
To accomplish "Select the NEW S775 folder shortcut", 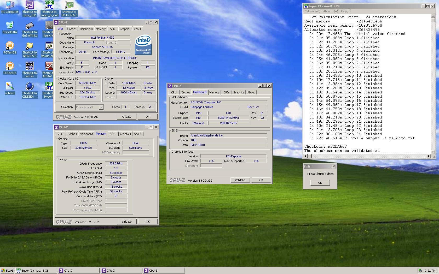I will 30,50.
